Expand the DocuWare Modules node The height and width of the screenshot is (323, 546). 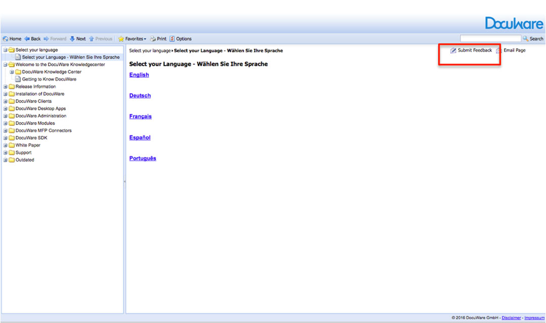(5, 123)
